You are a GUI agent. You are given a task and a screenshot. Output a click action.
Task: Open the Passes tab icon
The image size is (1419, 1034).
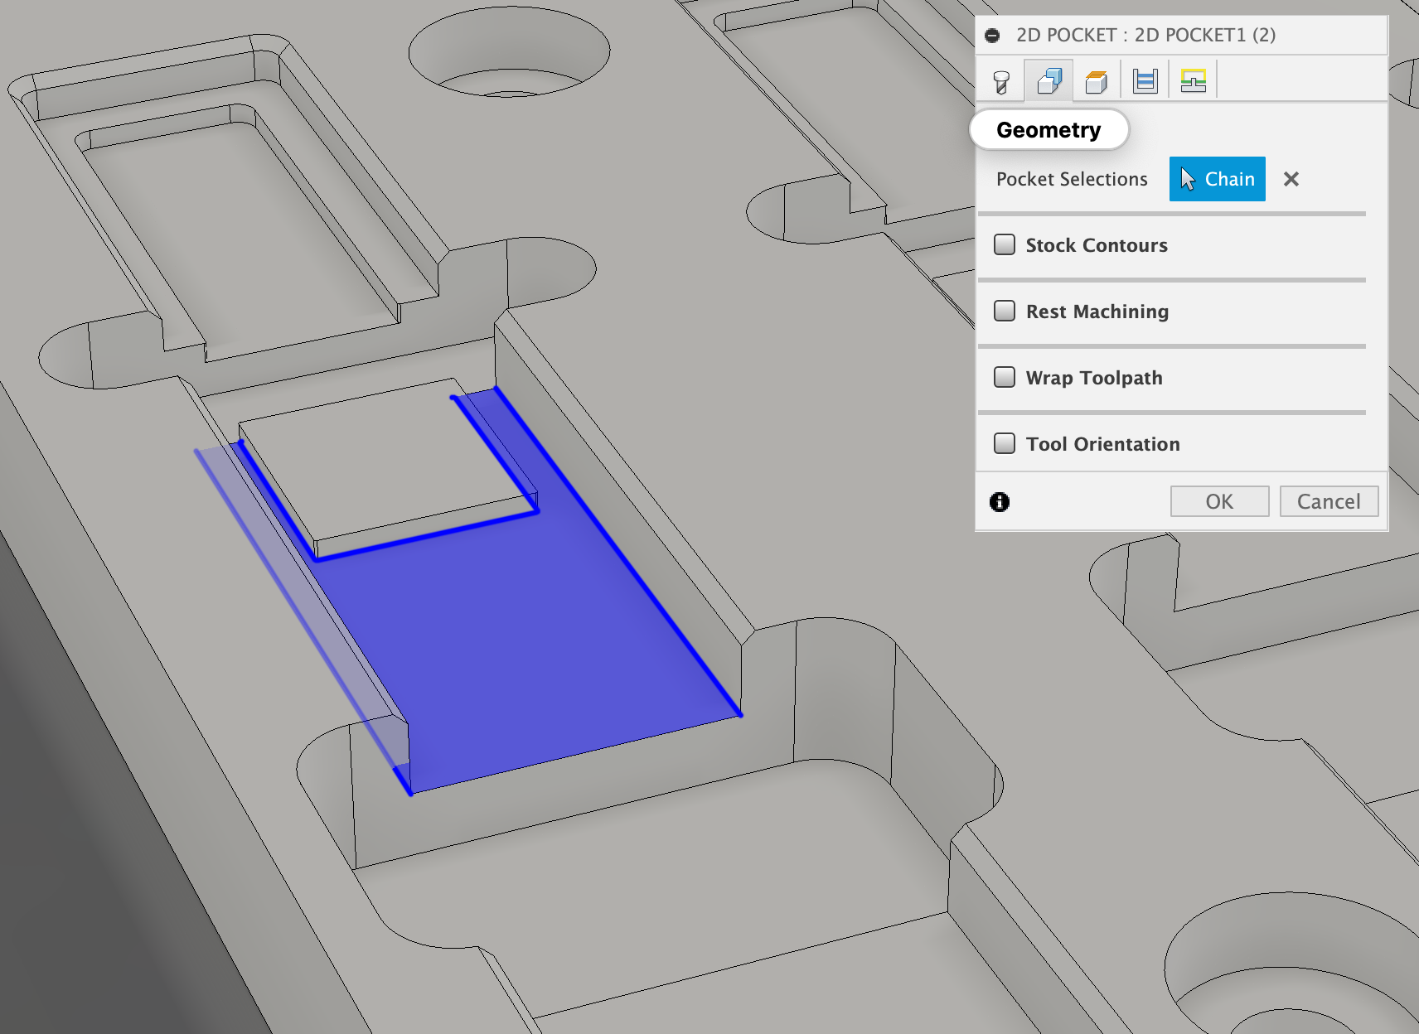(1145, 79)
